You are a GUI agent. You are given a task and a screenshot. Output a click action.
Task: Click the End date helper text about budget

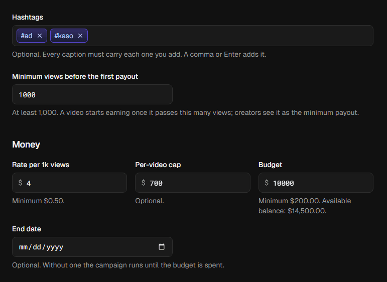(x=118, y=265)
